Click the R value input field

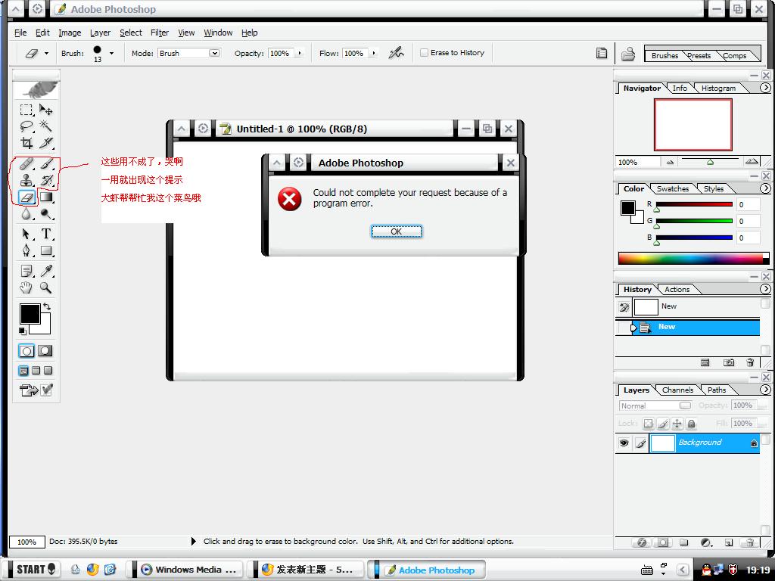click(749, 204)
